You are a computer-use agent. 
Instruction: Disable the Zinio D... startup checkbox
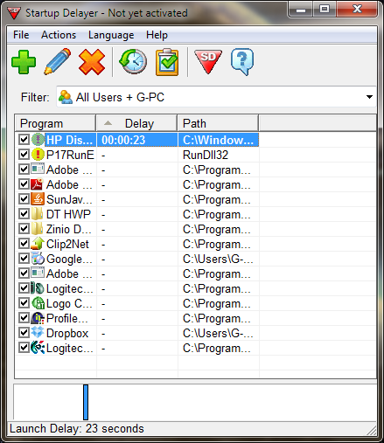[x=24, y=229]
